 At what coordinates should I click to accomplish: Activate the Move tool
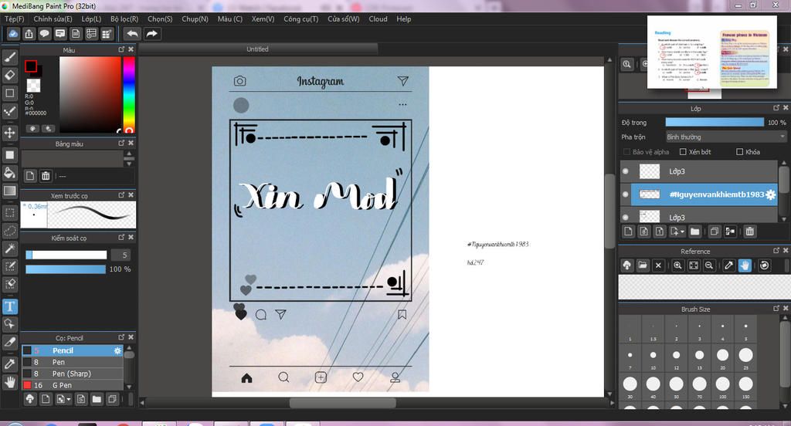10,133
